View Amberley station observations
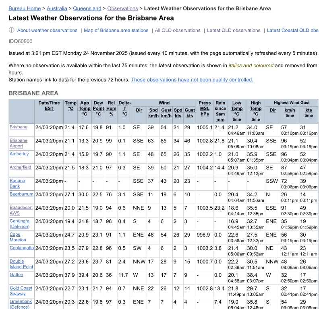This screenshot has height=309, width=319. click(x=19, y=154)
